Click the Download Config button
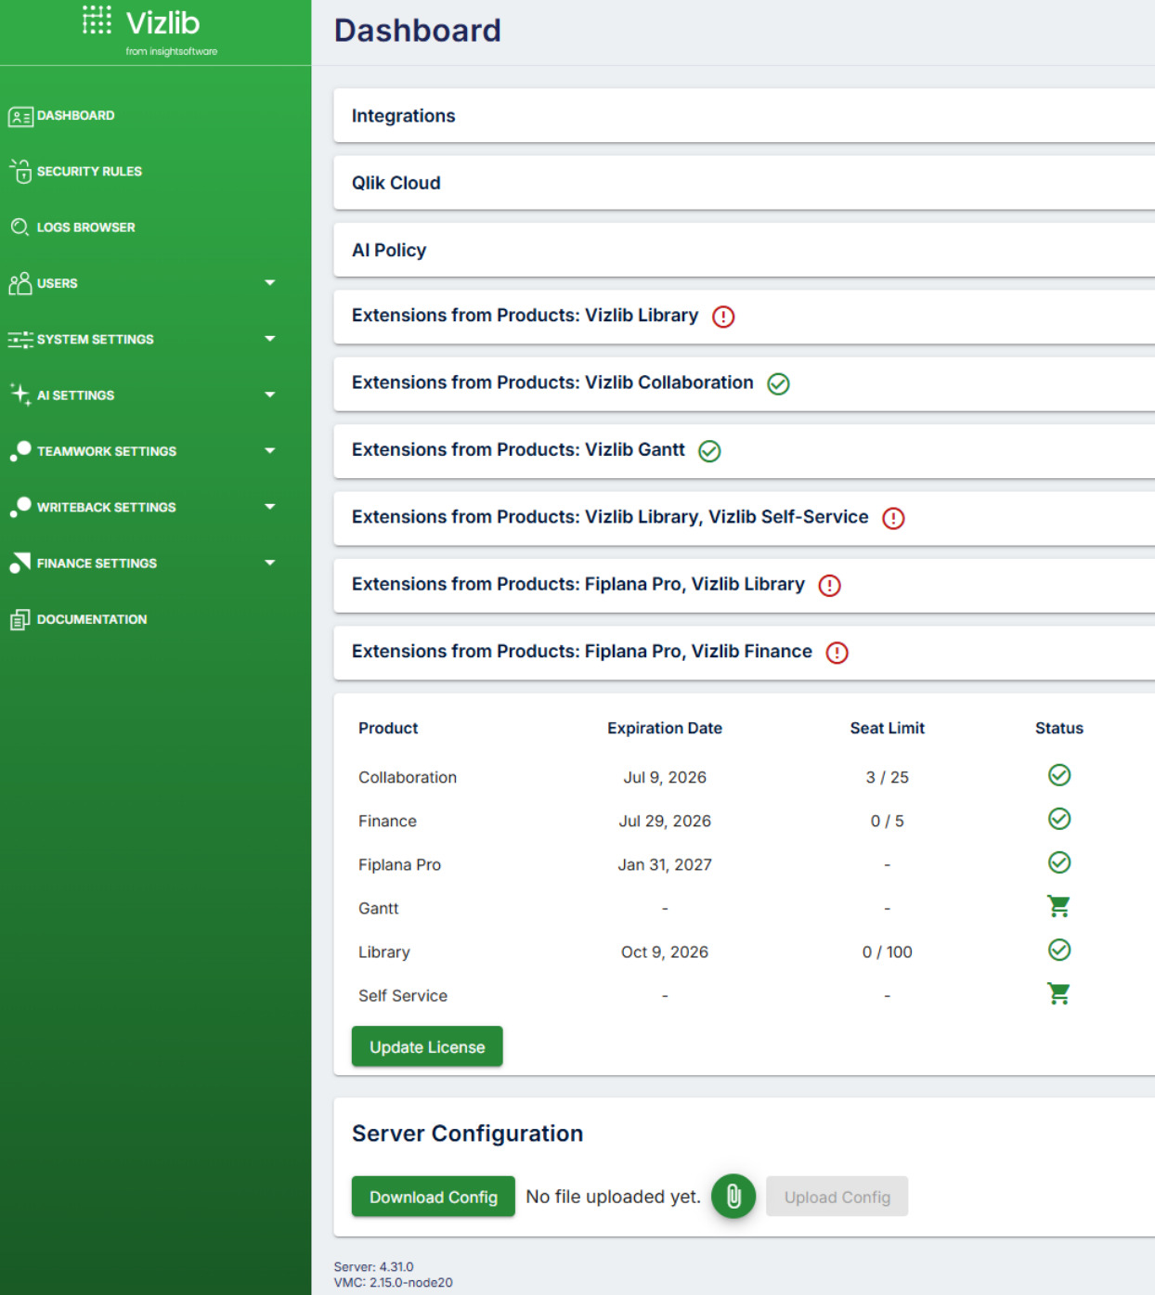 (434, 1197)
